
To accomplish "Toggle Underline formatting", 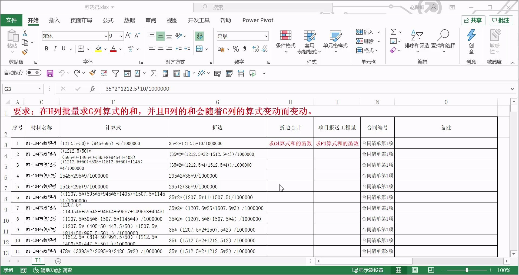I will coord(64,49).
